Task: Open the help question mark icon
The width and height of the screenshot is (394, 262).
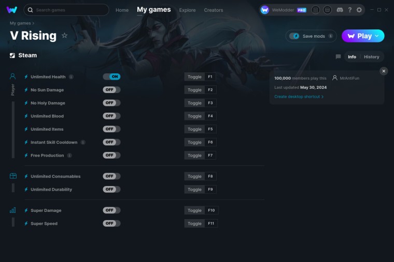Action: [x=350, y=10]
